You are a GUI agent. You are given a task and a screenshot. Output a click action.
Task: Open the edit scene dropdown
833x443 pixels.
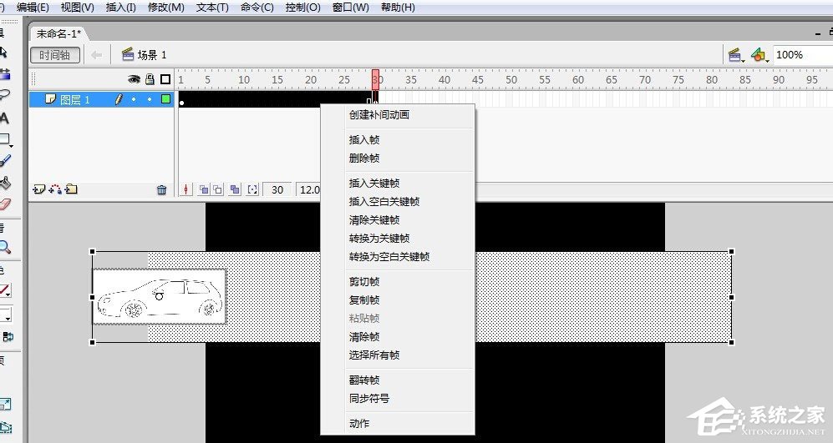pyautogui.click(x=735, y=55)
